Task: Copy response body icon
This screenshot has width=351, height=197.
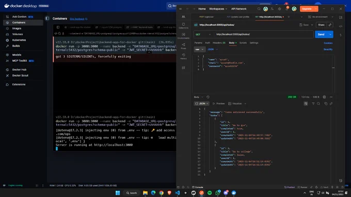Action: 326,104
